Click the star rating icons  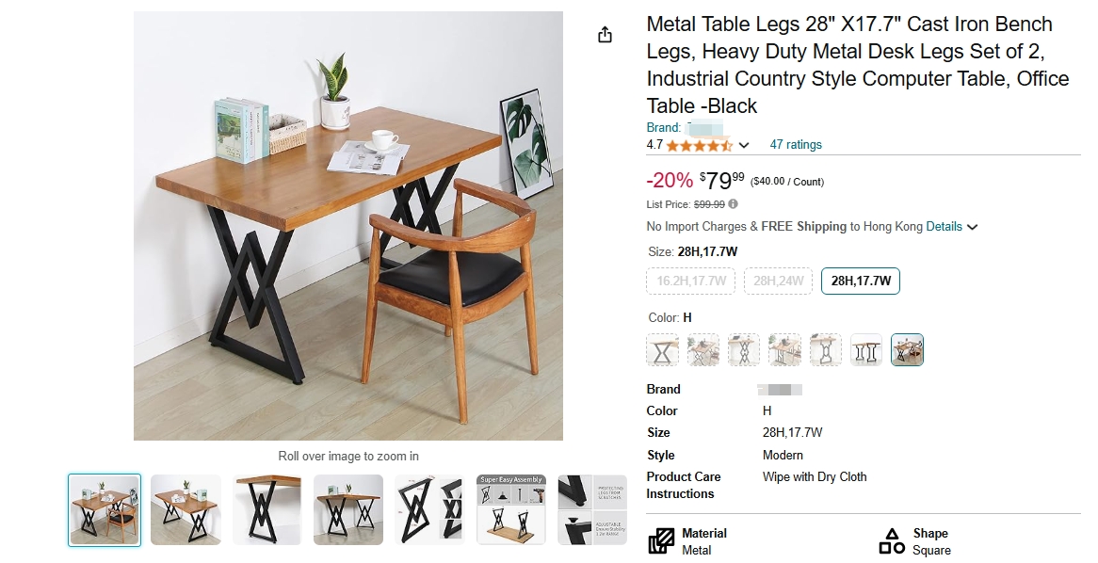pyautogui.click(x=699, y=146)
